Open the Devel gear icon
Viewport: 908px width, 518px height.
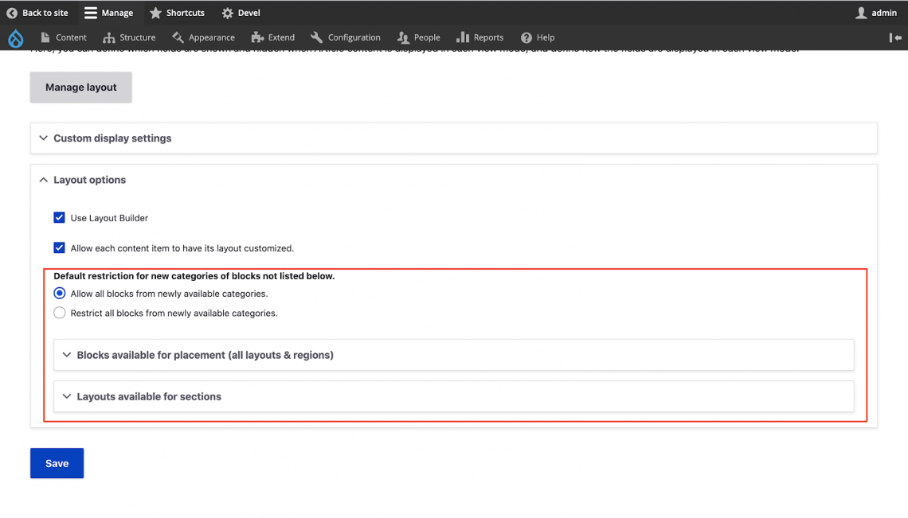pyautogui.click(x=228, y=13)
